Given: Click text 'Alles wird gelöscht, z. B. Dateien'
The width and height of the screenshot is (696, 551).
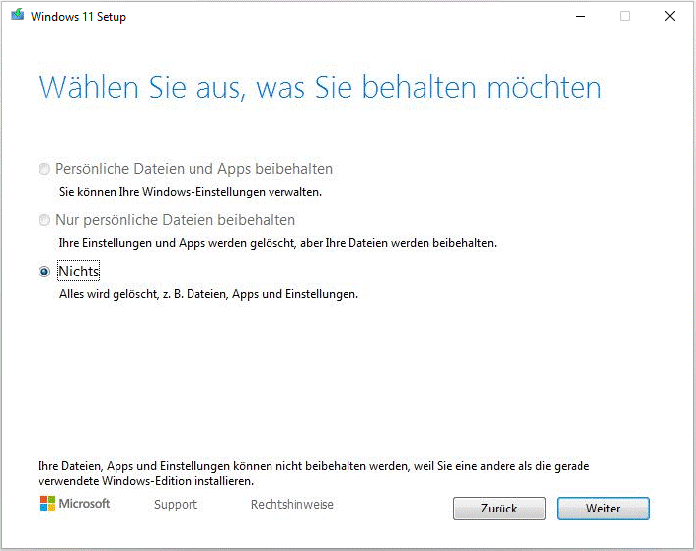Looking at the screenshot, I should [x=144, y=294].
